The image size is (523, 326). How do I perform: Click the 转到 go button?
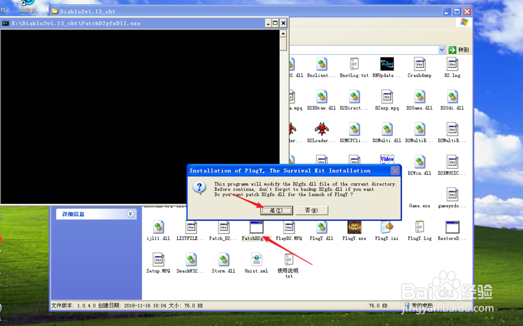pyautogui.click(x=459, y=50)
